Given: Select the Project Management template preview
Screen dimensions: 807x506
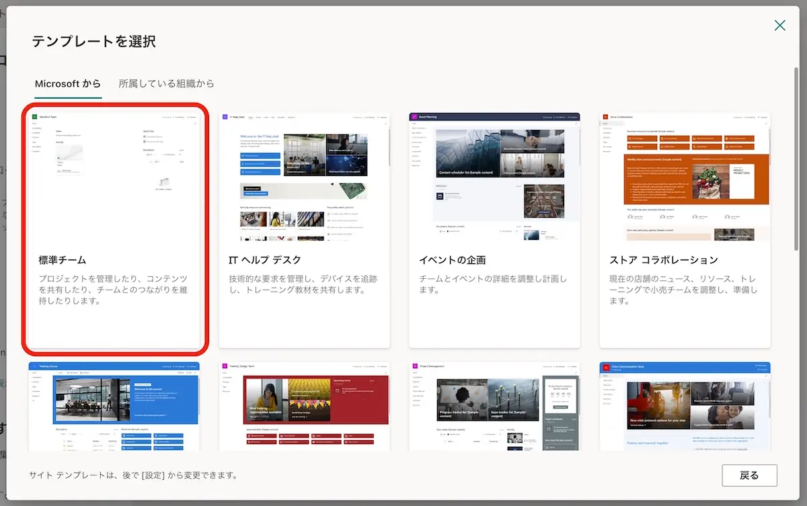Looking at the screenshot, I should pyautogui.click(x=494, y=407).
